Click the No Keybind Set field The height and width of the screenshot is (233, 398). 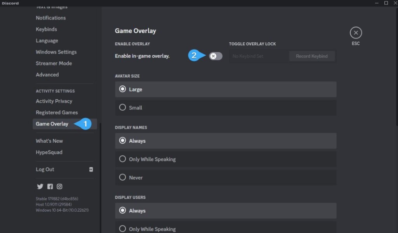[x=259, y=56]
